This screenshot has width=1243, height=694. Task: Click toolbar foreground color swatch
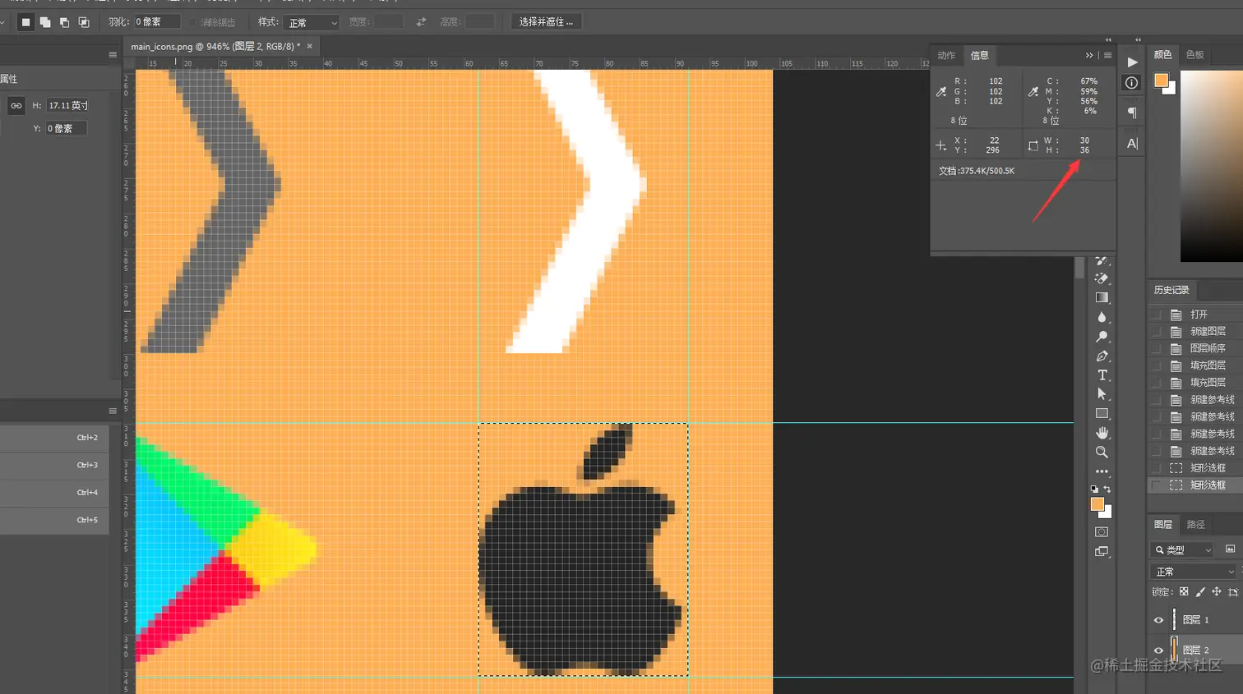(x=1097, y=504)
